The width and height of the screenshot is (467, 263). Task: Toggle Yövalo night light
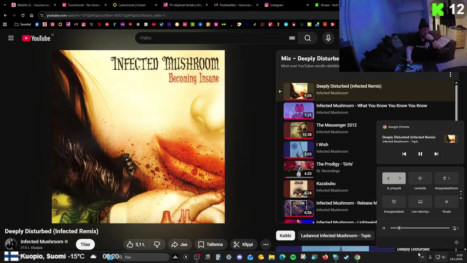[447, 202]
